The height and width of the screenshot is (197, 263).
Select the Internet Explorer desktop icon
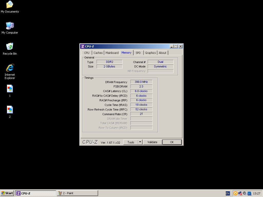click(10, 72)
